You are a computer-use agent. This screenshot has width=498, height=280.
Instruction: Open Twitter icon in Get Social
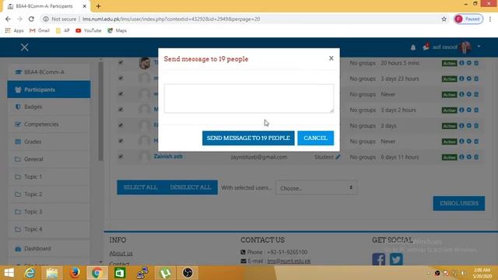click(x=396, y=259)
